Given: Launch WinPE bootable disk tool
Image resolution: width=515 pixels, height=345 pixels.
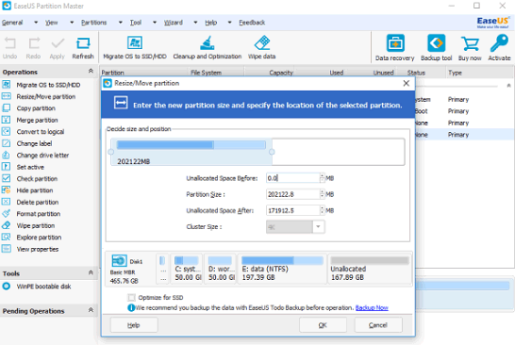Looking at the screenshot, I should pos(43,287).
